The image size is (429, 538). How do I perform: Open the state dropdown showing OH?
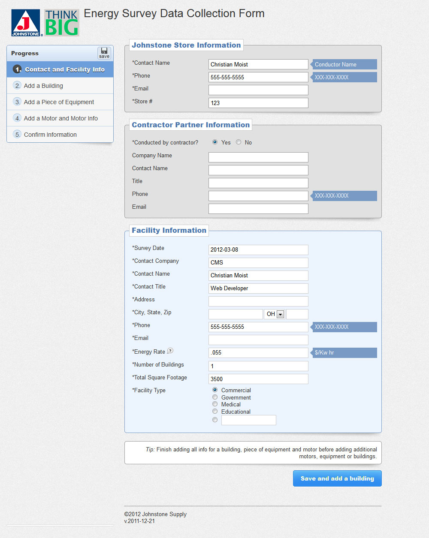coord(275,314)
